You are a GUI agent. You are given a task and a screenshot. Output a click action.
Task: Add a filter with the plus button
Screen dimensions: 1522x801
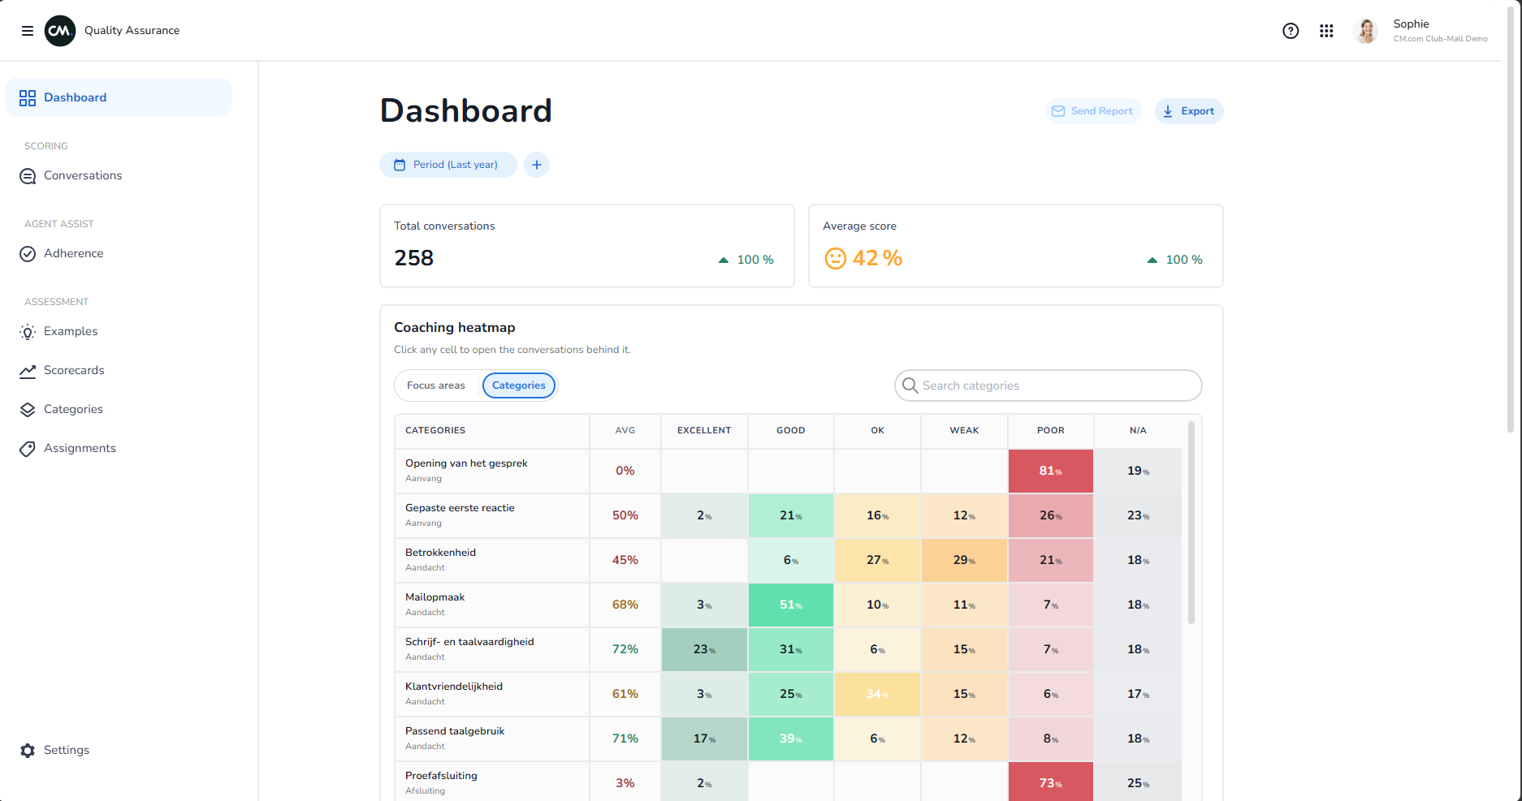(537, 165)
